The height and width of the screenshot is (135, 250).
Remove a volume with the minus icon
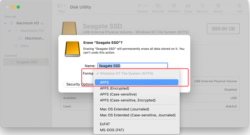(146, 5)
